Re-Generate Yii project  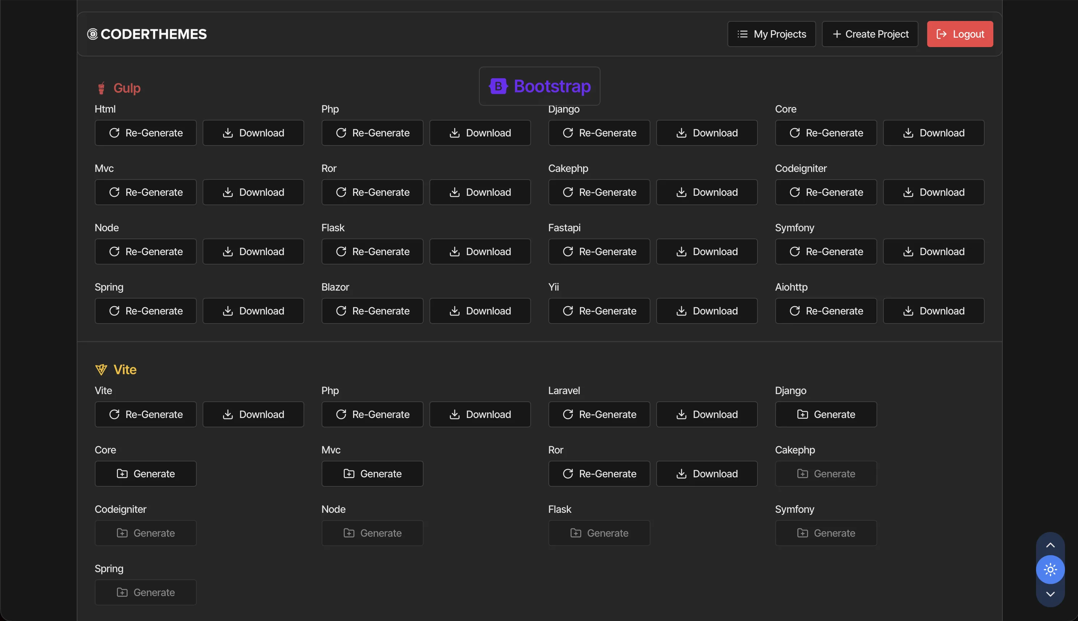(599, 310)
